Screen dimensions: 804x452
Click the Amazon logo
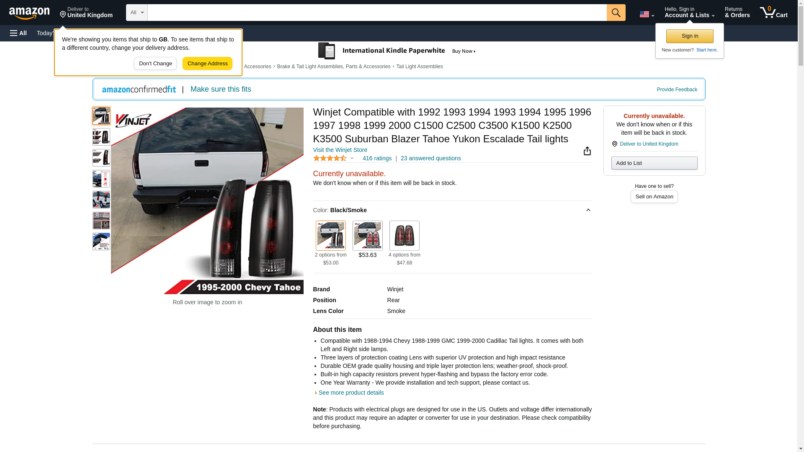point(29,13)
